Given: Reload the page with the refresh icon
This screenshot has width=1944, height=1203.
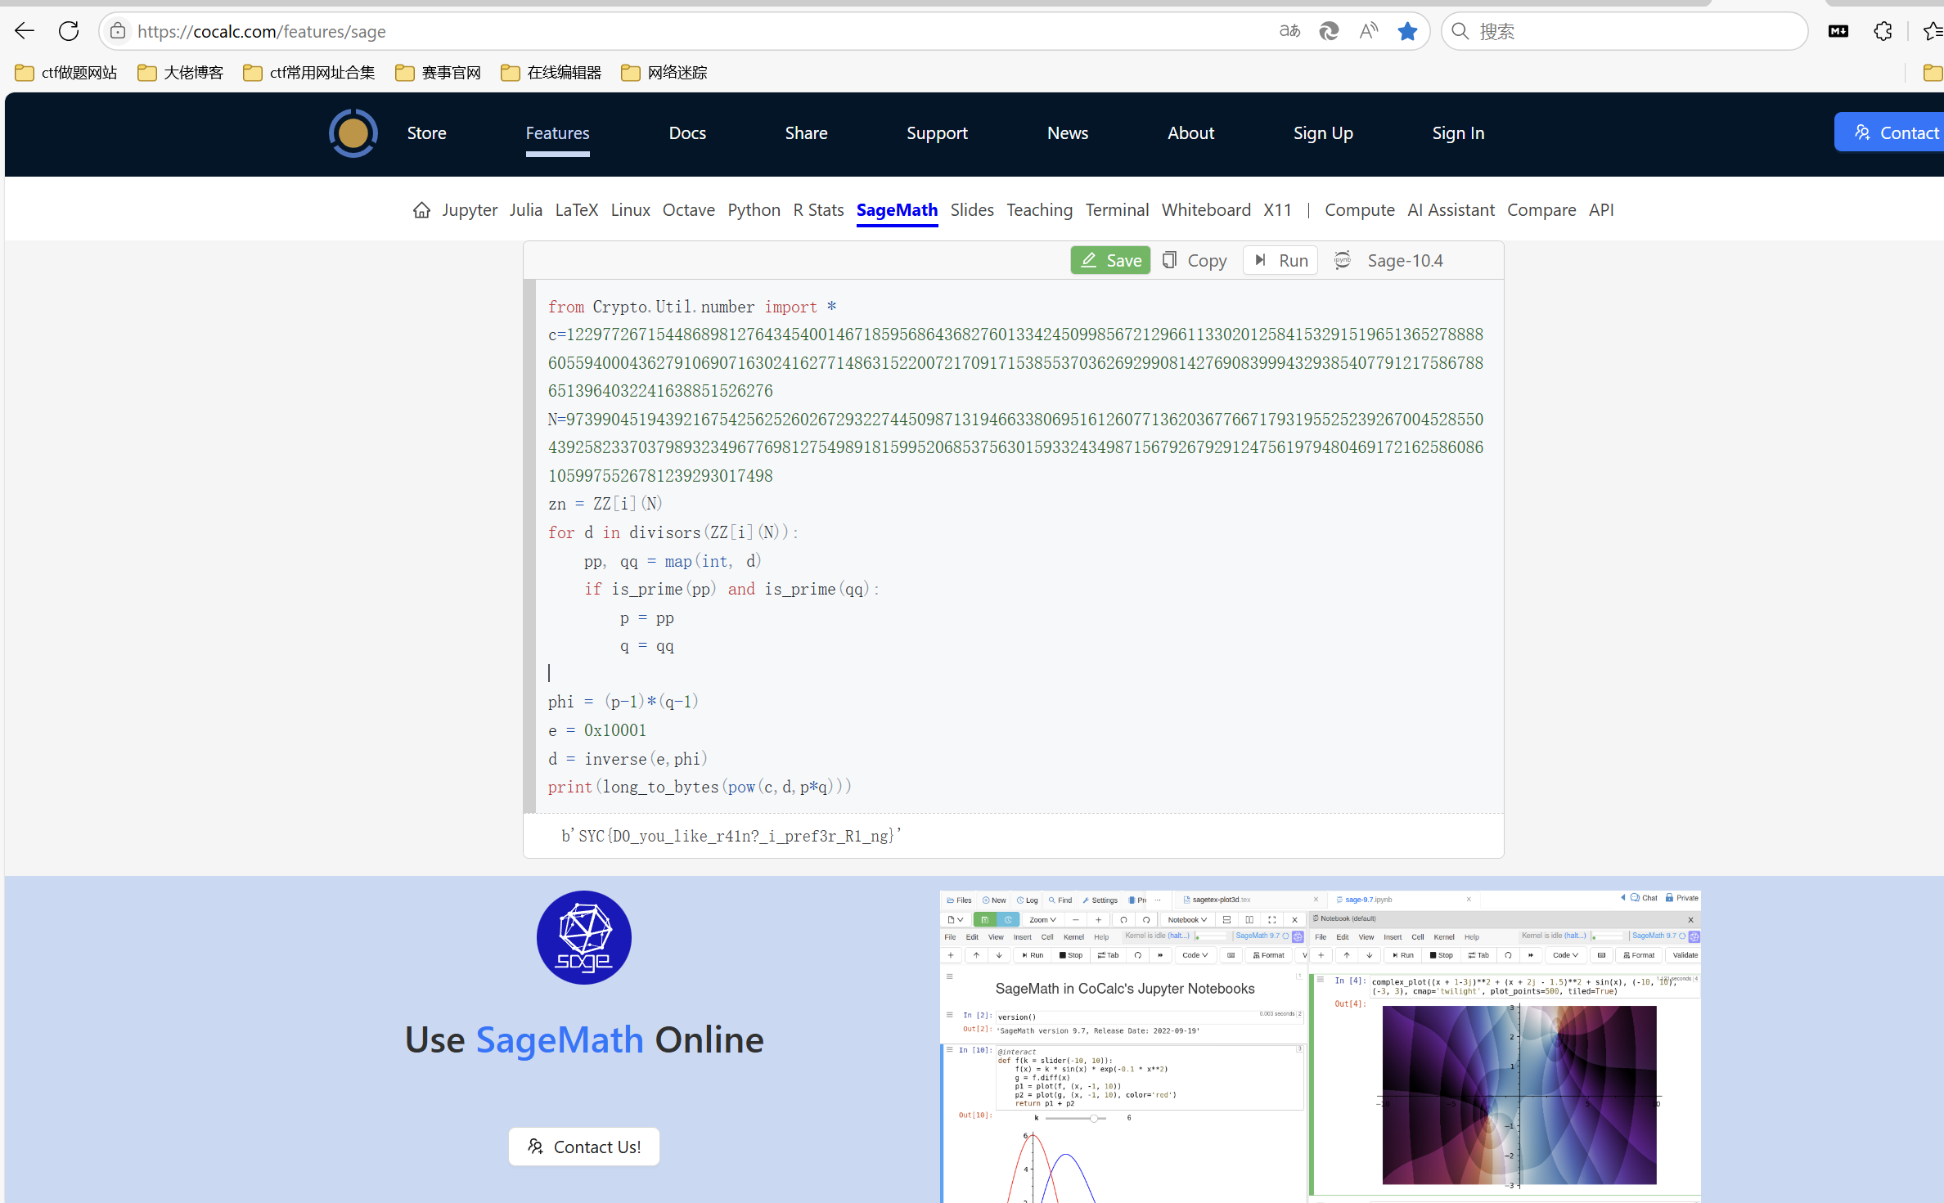Looking at the screenshot, I should point(69,31).
